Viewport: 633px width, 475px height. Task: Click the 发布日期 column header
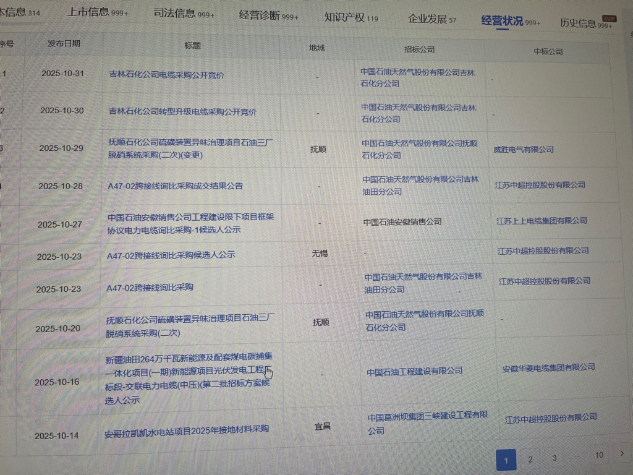tap(64, 44)
